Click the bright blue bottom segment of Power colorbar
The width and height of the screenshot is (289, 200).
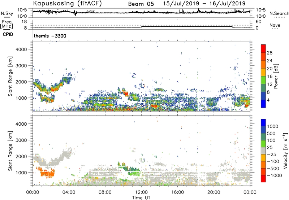[x=263, y=104]
